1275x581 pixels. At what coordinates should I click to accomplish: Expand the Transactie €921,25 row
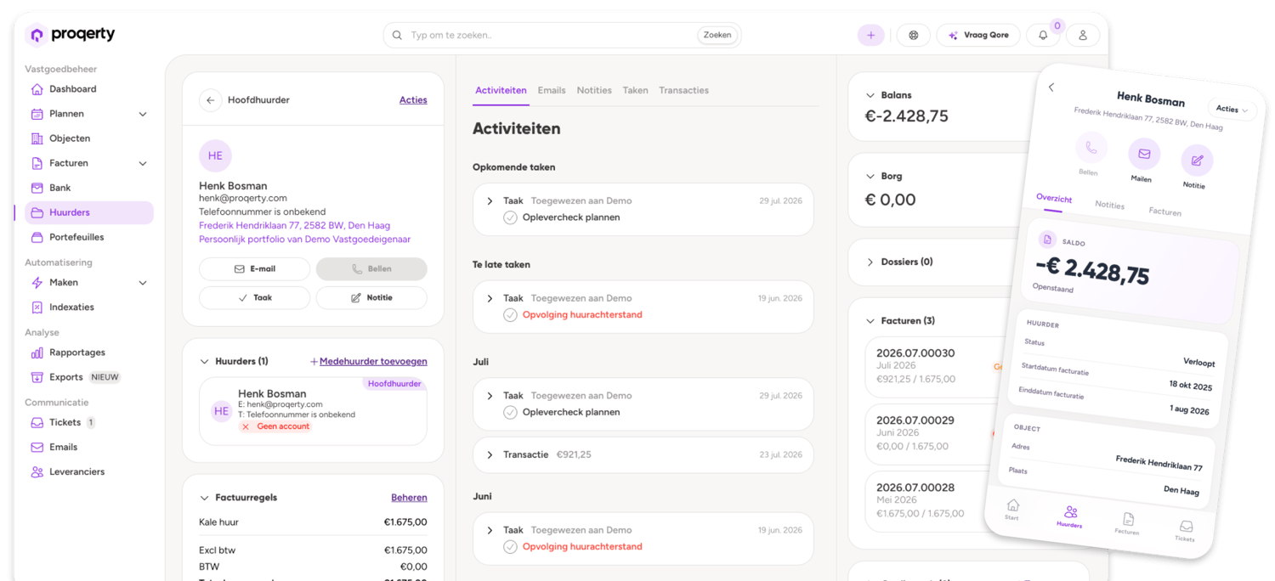490,455
